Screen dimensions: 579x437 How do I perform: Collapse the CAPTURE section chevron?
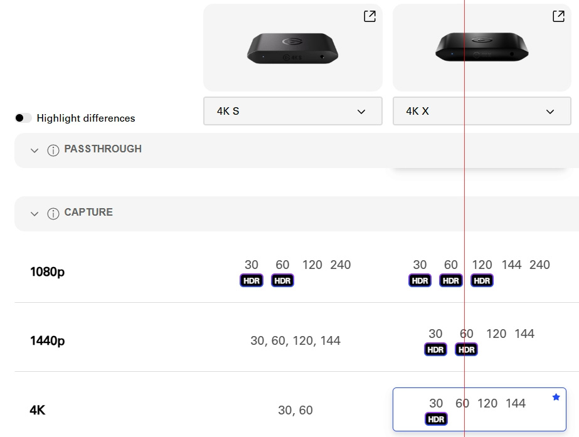click(x=35, y=214)
